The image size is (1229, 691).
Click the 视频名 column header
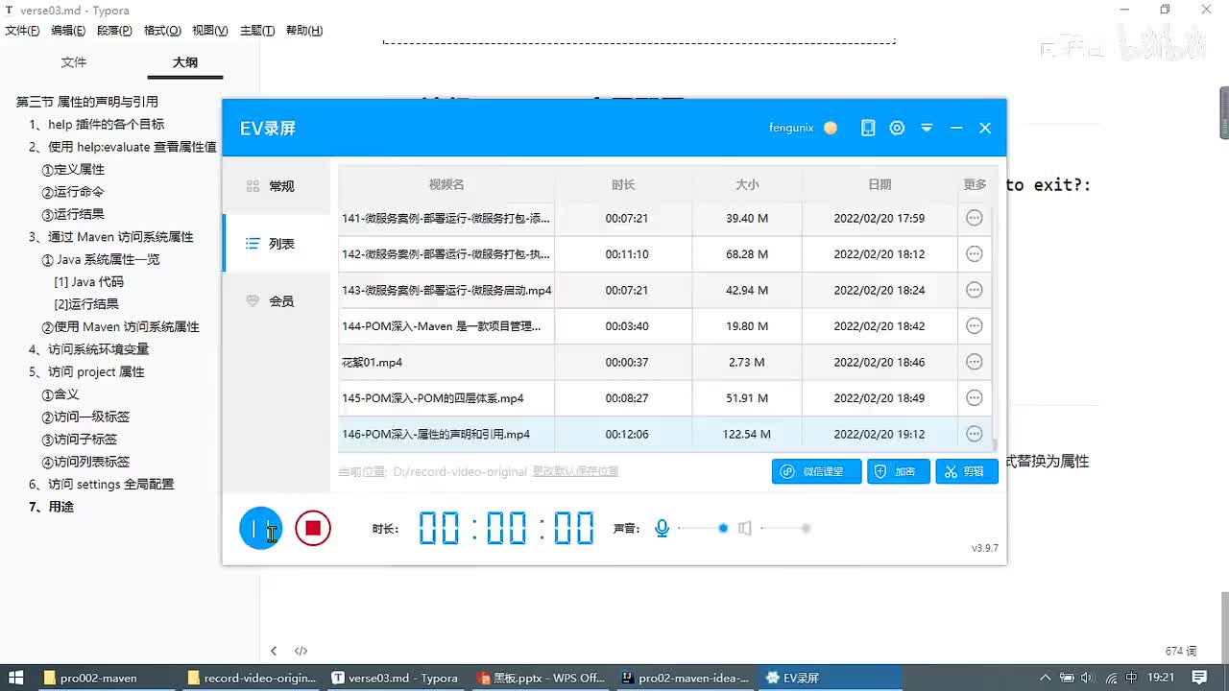pyautogui.click(x=446, y=184)
